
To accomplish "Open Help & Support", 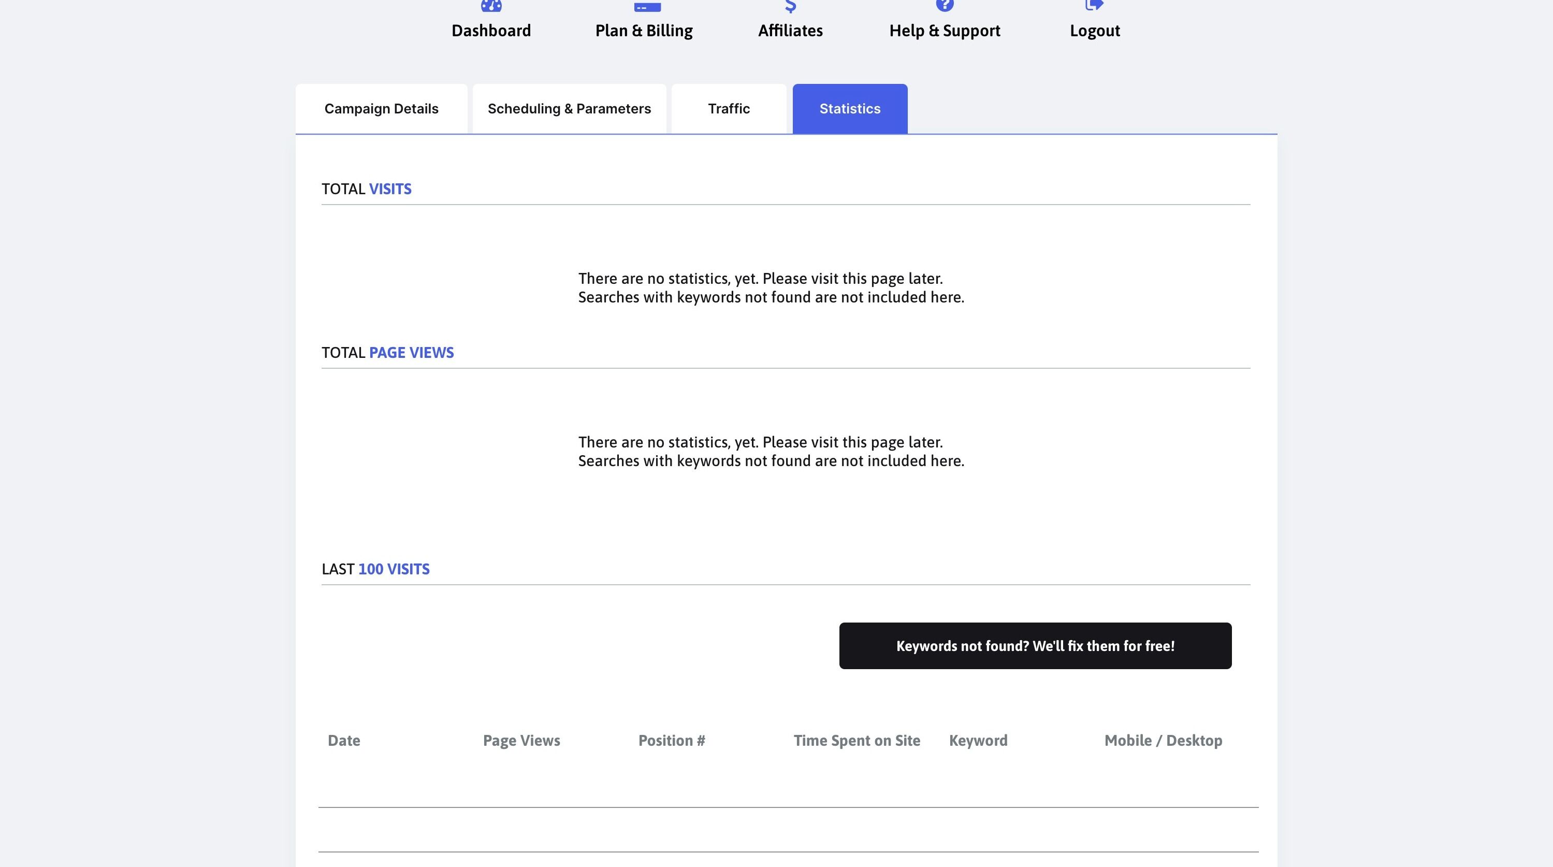I will click(945, 31).
